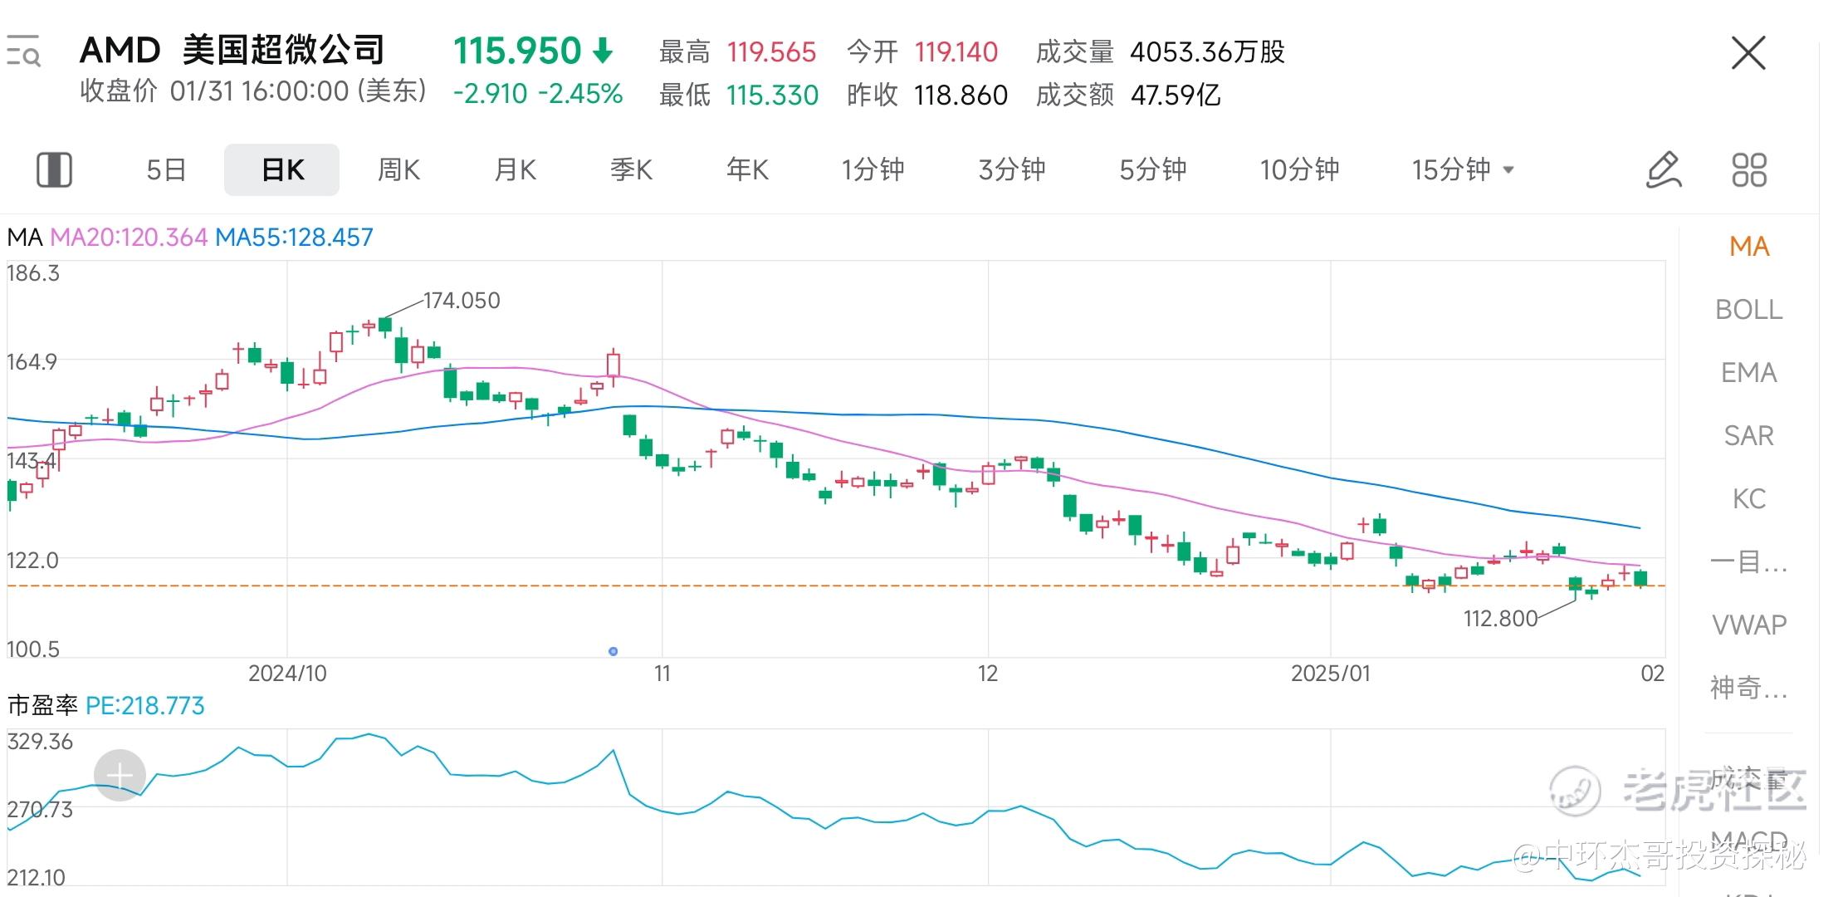Click the blue event dot marker on chart
This screenshot has height=897, width=1843.
[613, 652]
